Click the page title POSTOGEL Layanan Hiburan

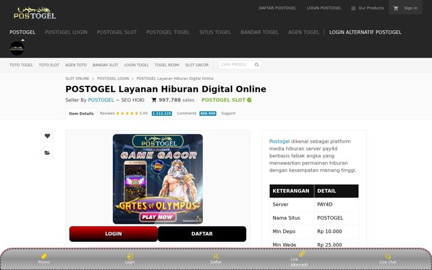tap(166, 89)
